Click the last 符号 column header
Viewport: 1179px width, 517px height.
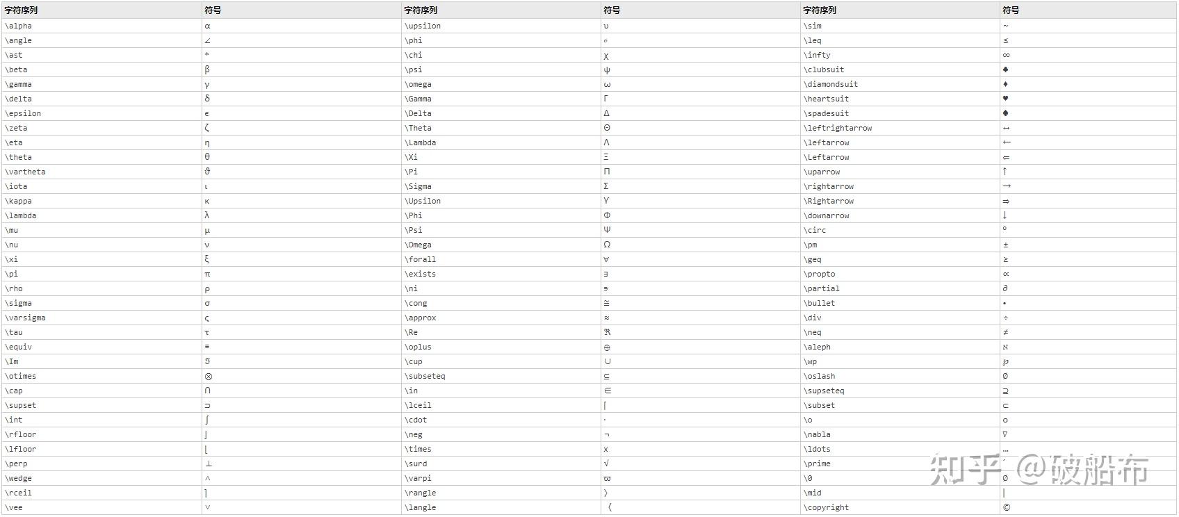(x=1011, y=10)
